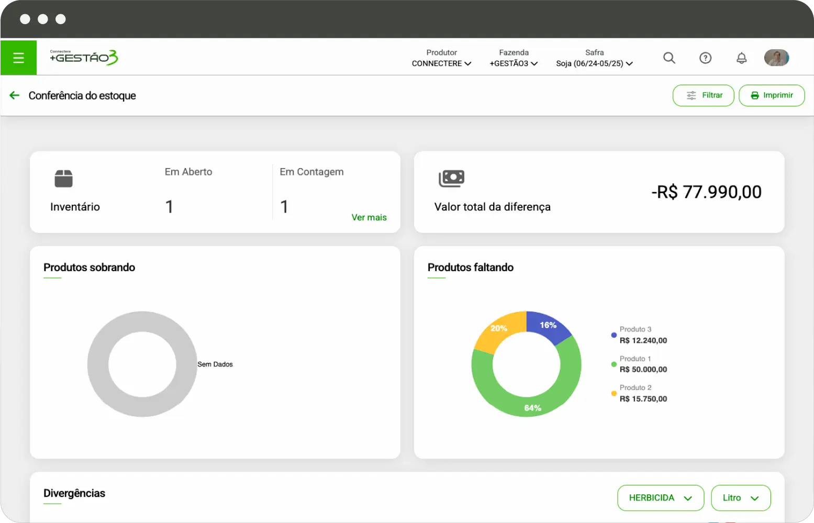Open notifications bell
The height and width of the screenshot is (523, 814).
click(741, 58)
